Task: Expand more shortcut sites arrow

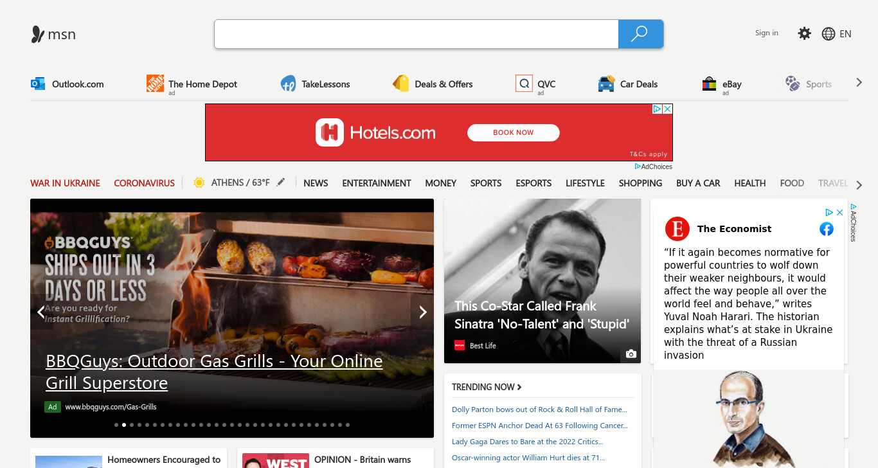Action: coord(859,83)
